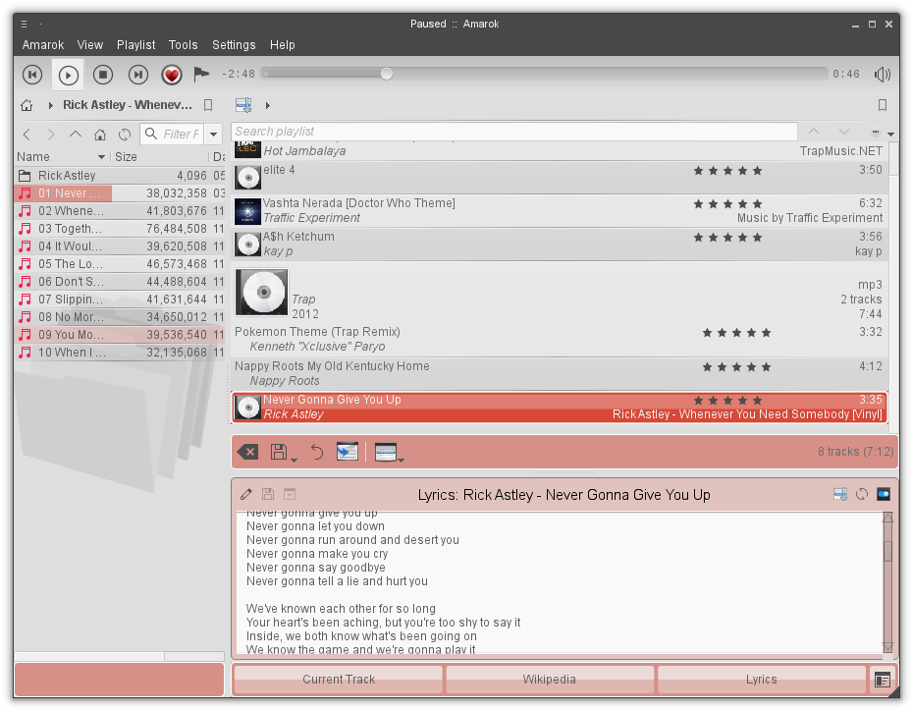Navigate up one folder level

click(x=76, y=135)
